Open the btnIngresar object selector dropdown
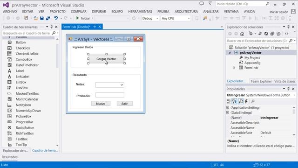Viewport: 298px width, 168px height. 295,95
